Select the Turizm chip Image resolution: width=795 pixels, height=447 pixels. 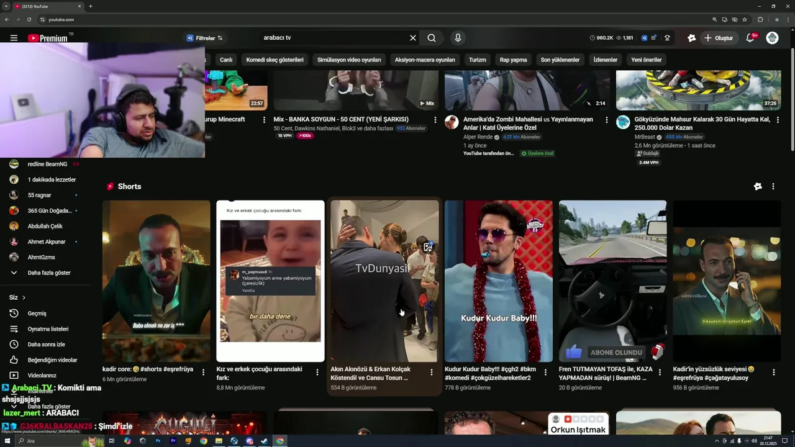point(478,60)
